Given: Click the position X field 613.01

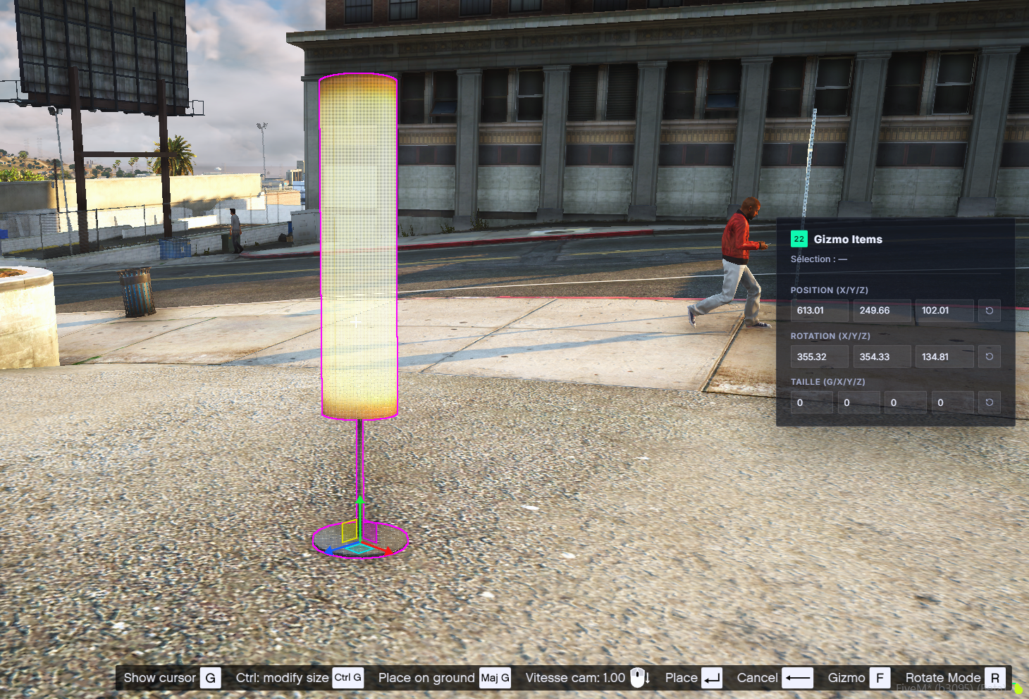Looking at the screenshot, I should click(820, 311).
